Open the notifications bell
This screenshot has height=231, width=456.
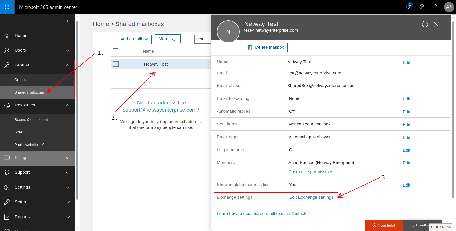point(408,7)
